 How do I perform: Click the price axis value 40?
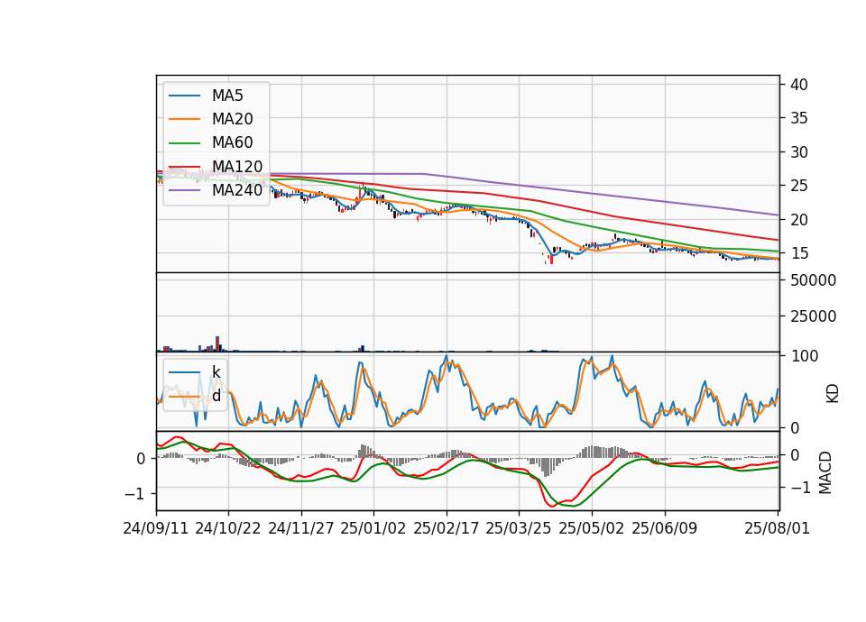click(799, 85)
